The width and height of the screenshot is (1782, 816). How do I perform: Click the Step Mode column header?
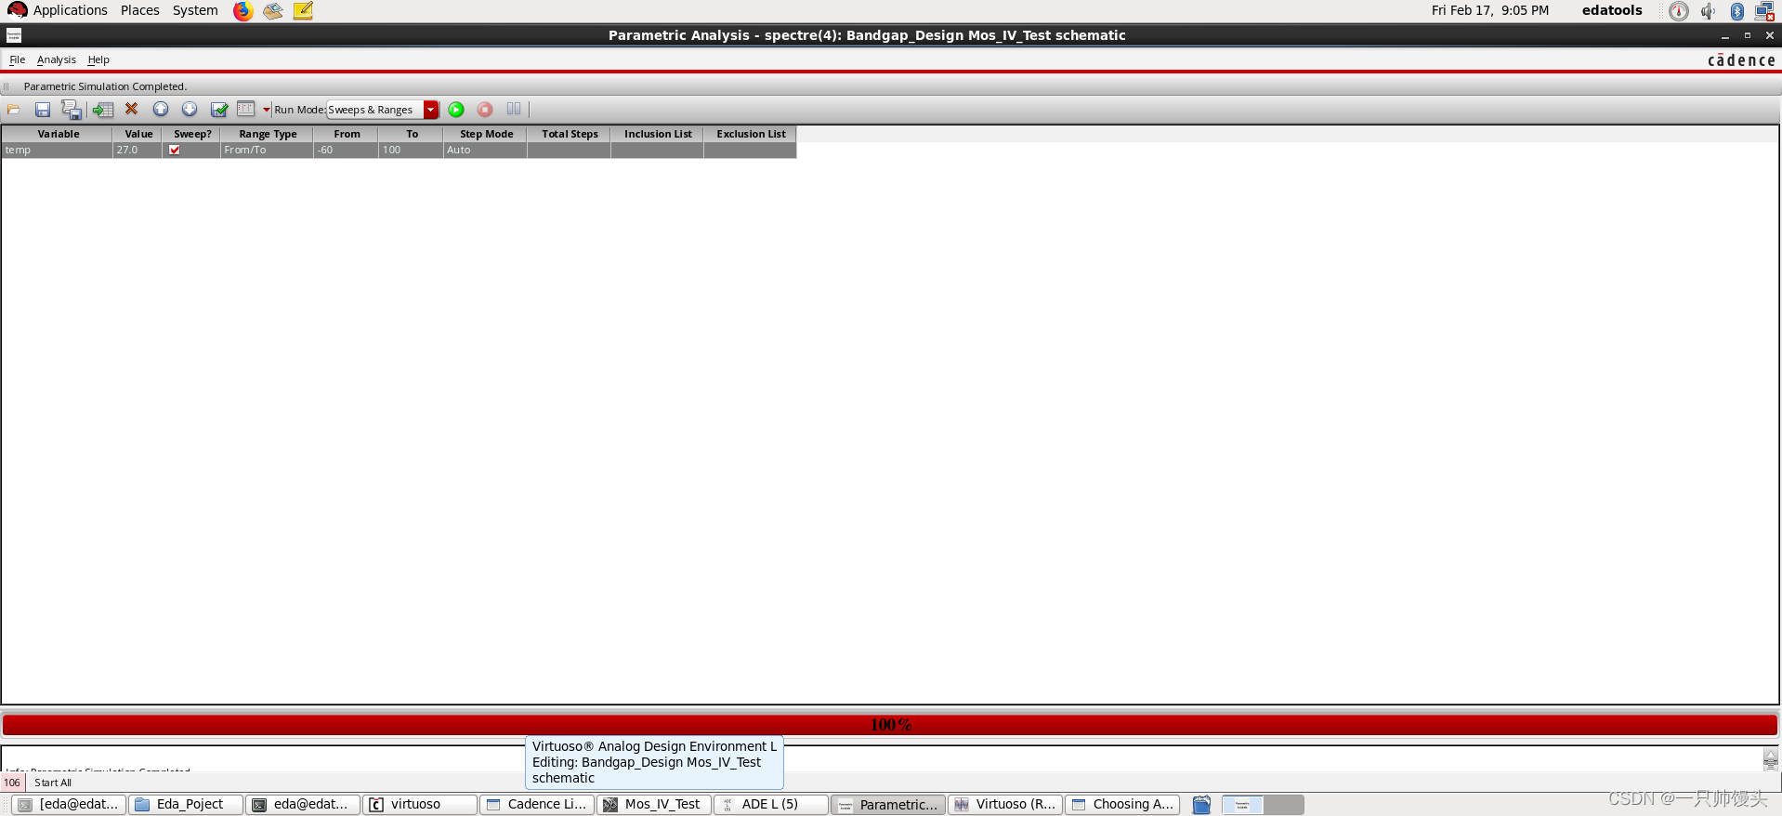coord(486,134)
